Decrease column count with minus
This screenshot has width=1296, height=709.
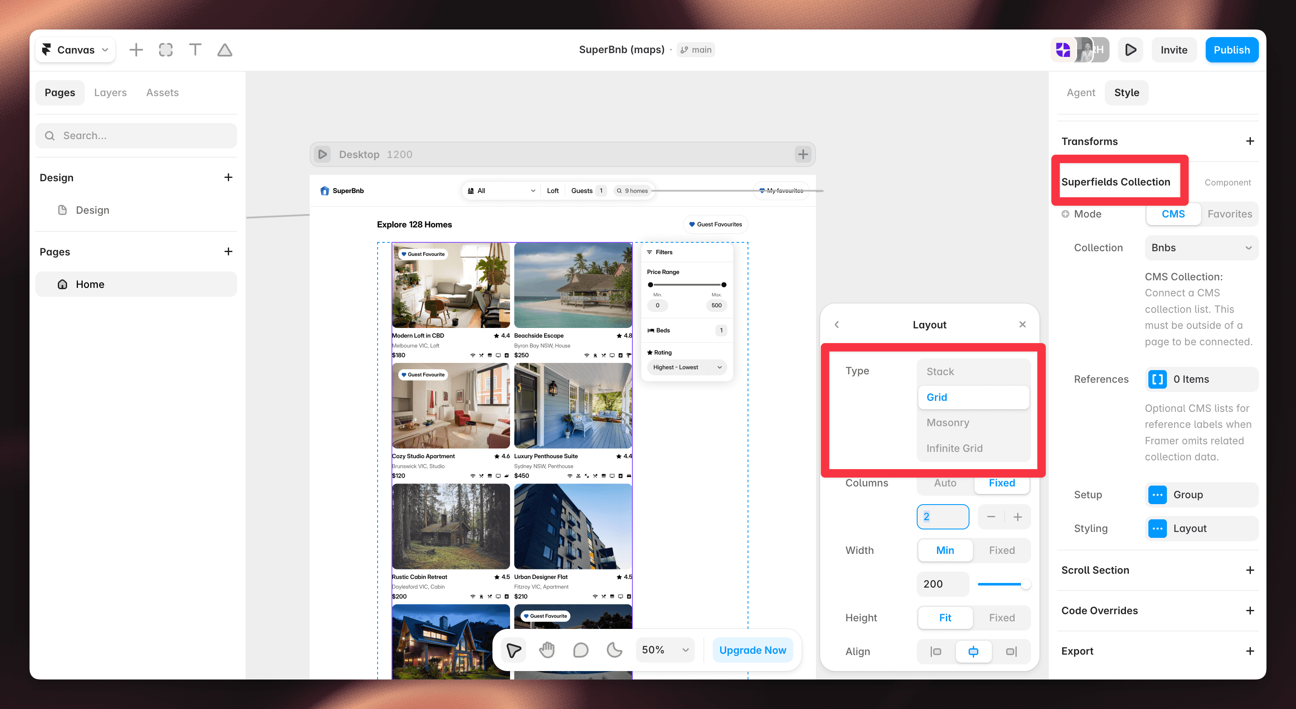991,517
